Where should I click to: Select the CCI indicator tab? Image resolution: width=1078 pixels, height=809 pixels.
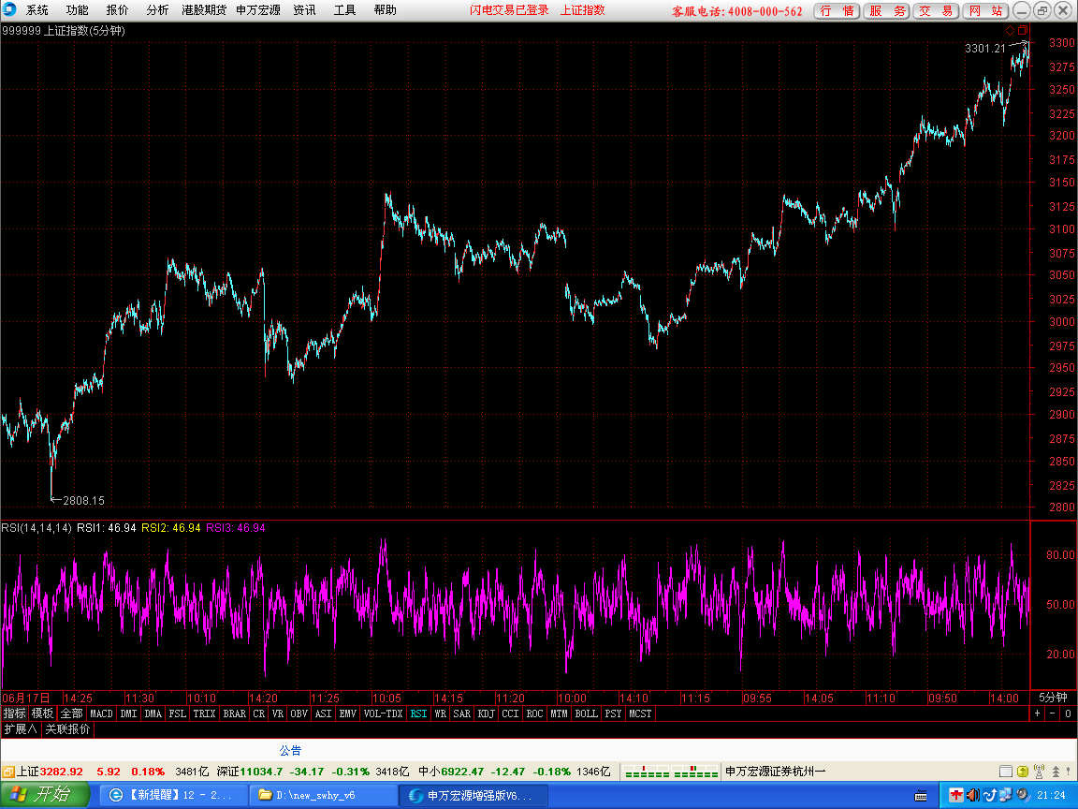click(510, 713)
